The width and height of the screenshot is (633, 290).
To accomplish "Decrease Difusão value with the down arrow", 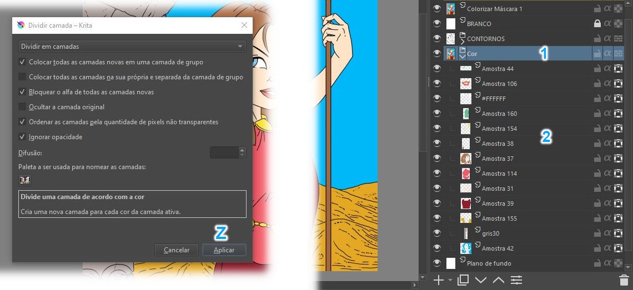I will pyautogui.click(x=242, y=155).
